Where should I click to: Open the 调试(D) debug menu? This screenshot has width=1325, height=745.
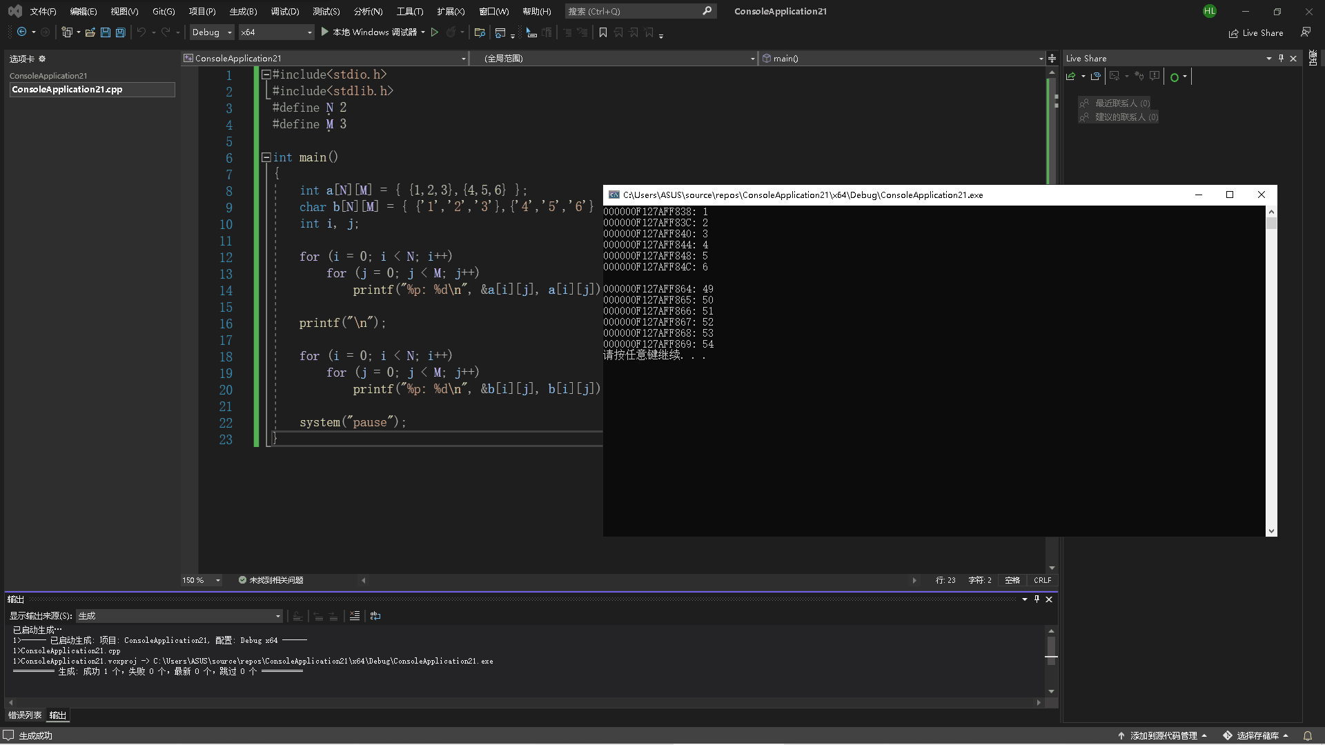284,11
